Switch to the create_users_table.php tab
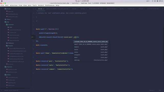Screen dimensions: 164x92 (57, 9)
